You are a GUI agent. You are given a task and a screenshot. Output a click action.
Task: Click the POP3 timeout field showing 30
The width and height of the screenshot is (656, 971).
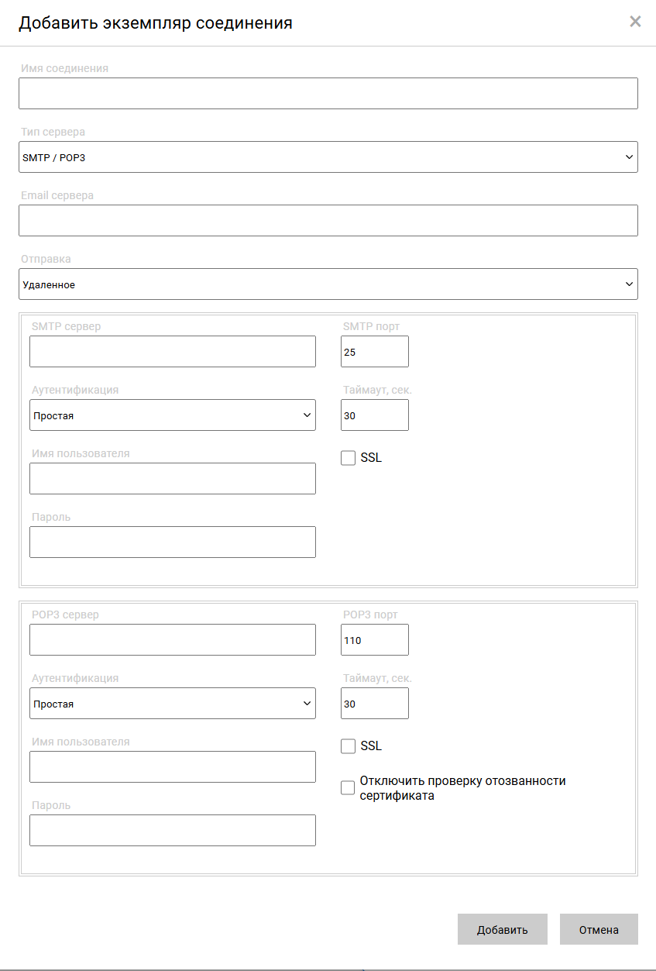(374, 703)
